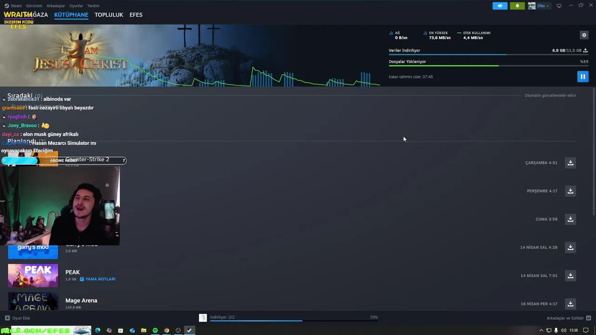
Task: Open the EFES profile tab
Action: click(136, 15)
